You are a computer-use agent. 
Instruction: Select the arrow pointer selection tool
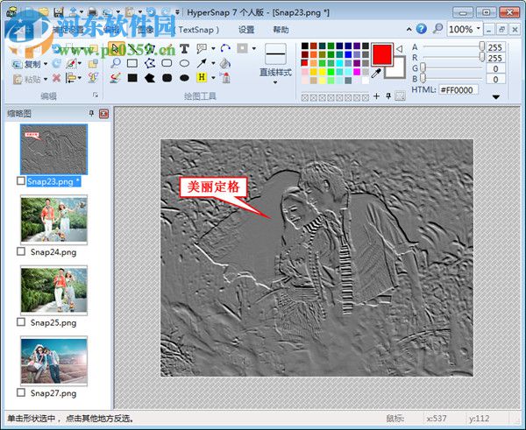116,49
